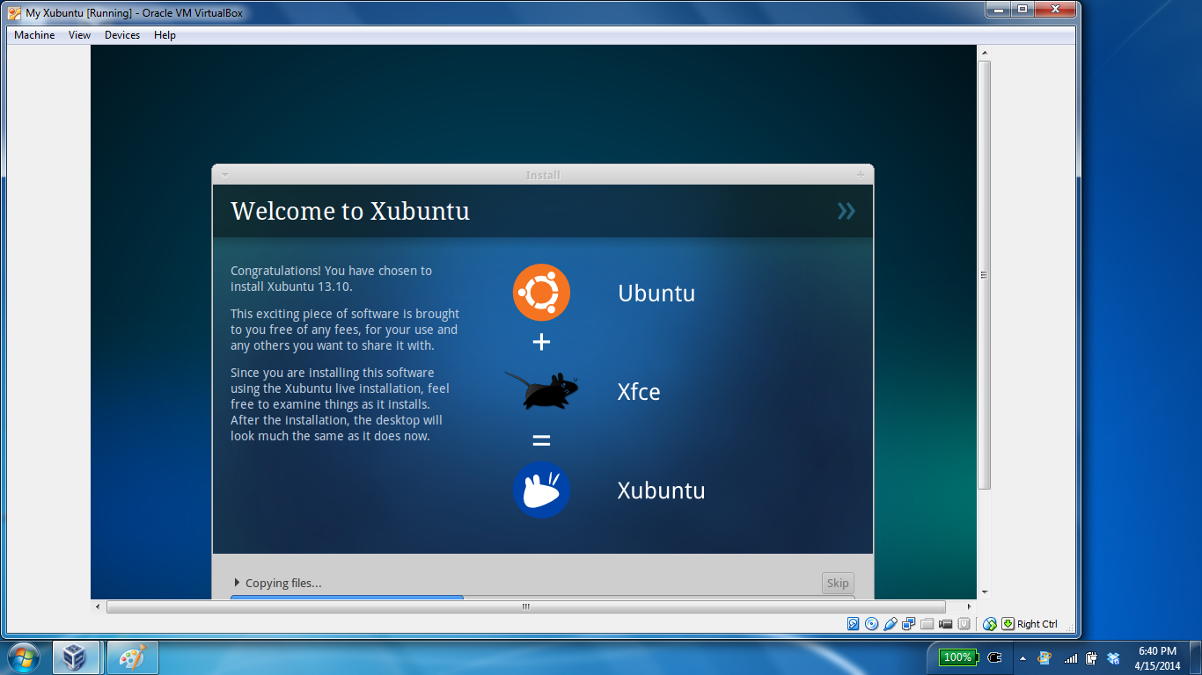
Task: Click the scroll right arrow of VM view
Action: click(970, 606)
